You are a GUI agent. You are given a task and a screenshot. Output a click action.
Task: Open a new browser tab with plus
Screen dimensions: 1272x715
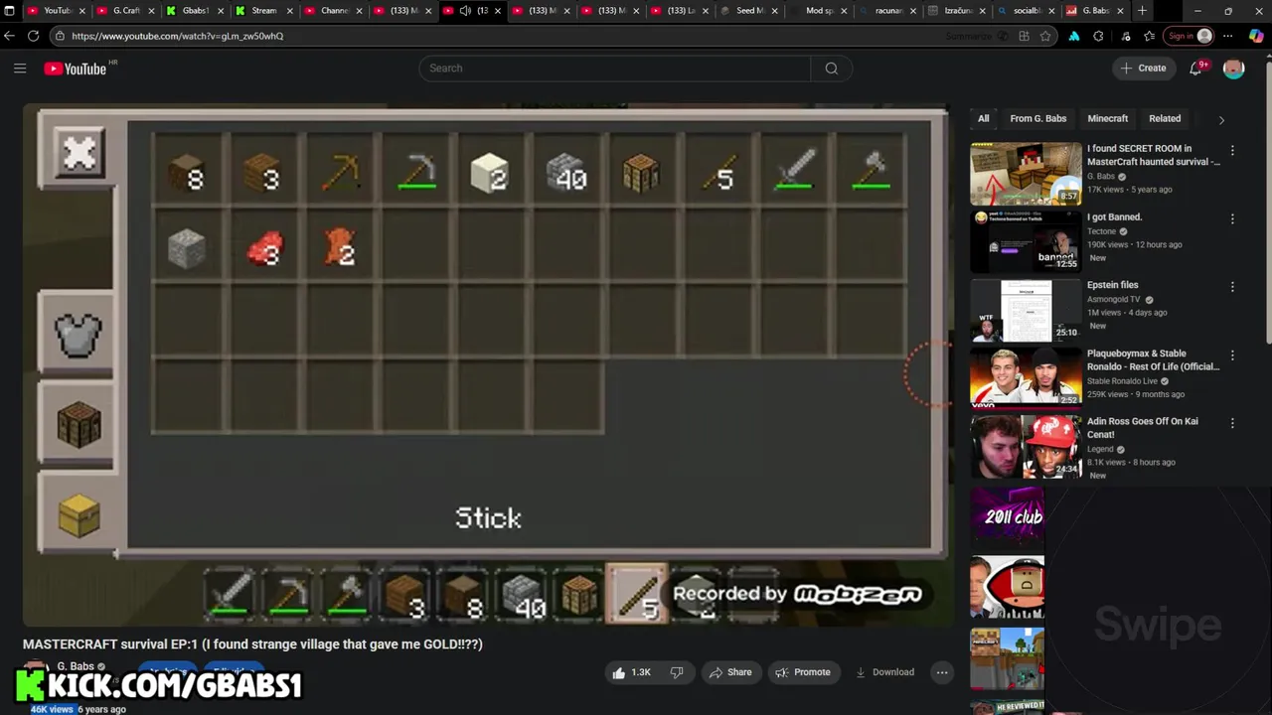1142,11
